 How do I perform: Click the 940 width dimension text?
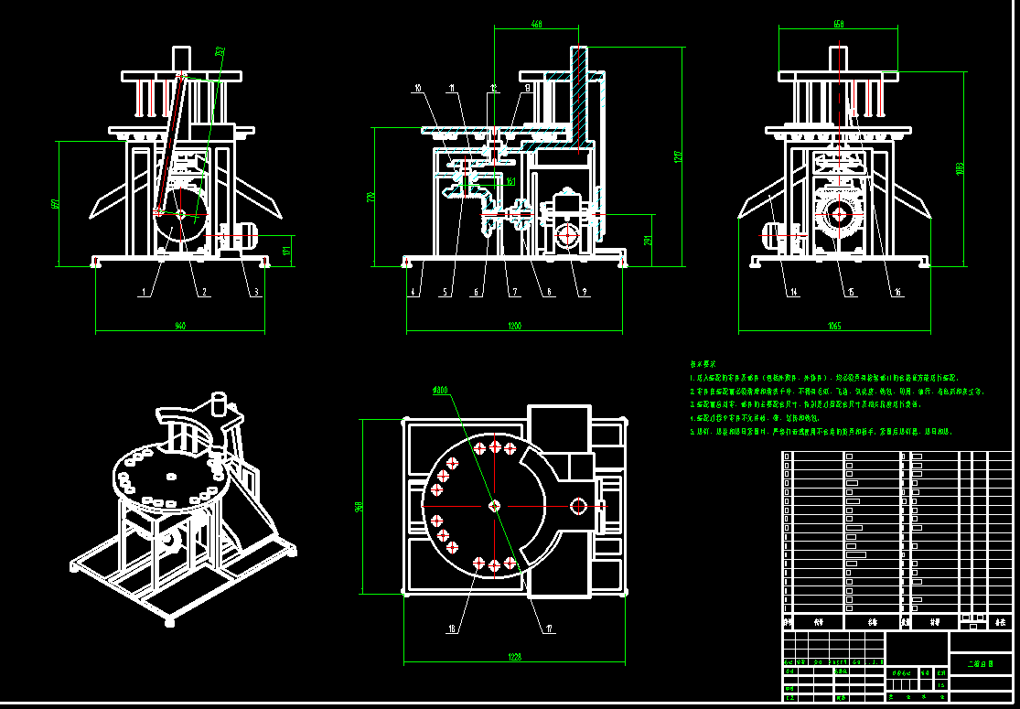[180, 326]
